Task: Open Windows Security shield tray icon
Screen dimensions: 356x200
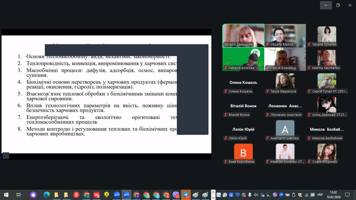Action: coord(300,195)
